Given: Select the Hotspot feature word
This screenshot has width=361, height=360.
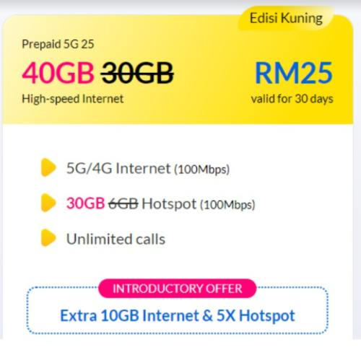Looking at the screenshot, I should pyautogui.click(x=169, y=204).
